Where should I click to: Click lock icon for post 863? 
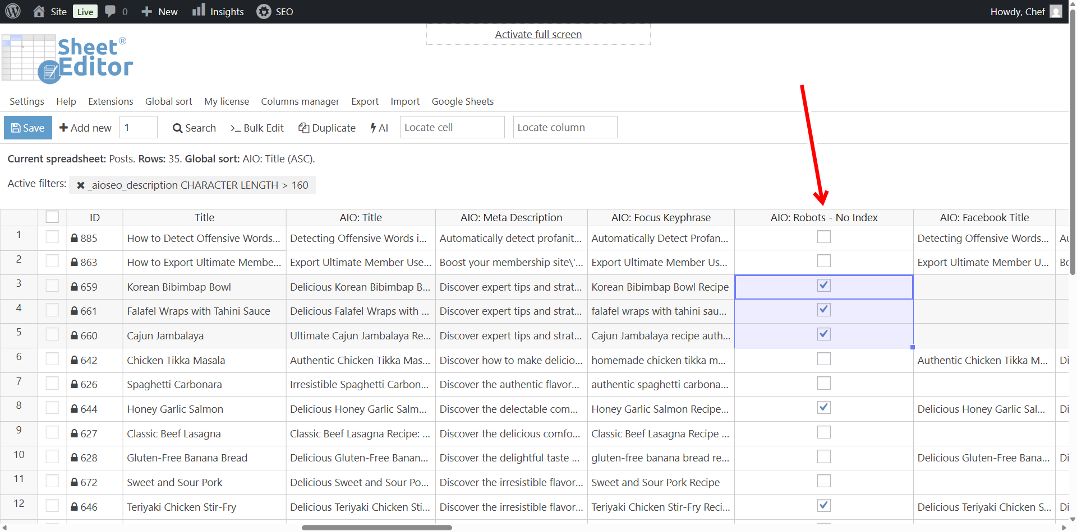(x=74, y=262)
